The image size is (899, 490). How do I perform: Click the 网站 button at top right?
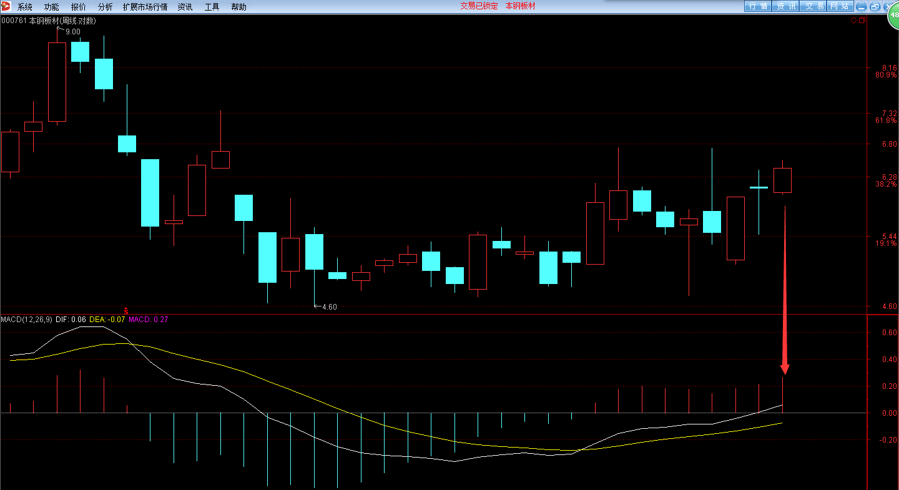pyautogui.click(x=840, y=6)
